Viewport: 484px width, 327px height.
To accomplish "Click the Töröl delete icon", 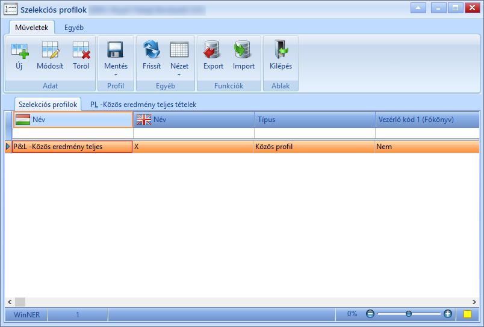I will [x=81, y=50].
